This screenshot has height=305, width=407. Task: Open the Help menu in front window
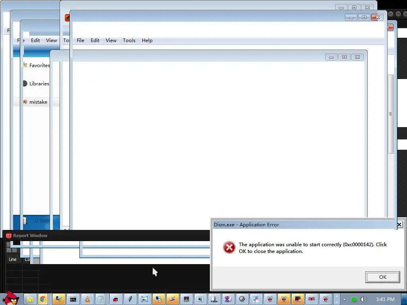[147, 41]
